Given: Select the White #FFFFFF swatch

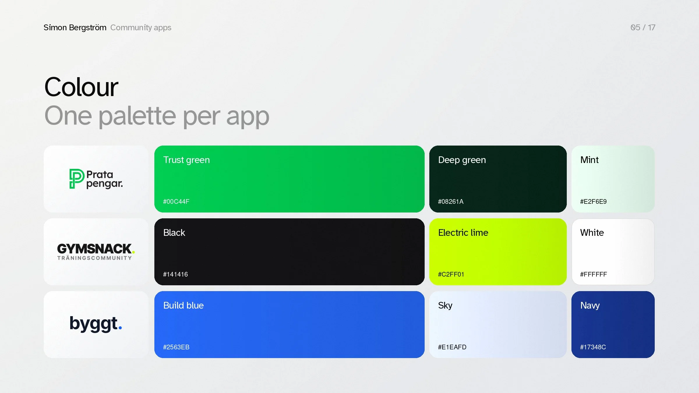Looking at the screenshot, I should click(613, 252).
